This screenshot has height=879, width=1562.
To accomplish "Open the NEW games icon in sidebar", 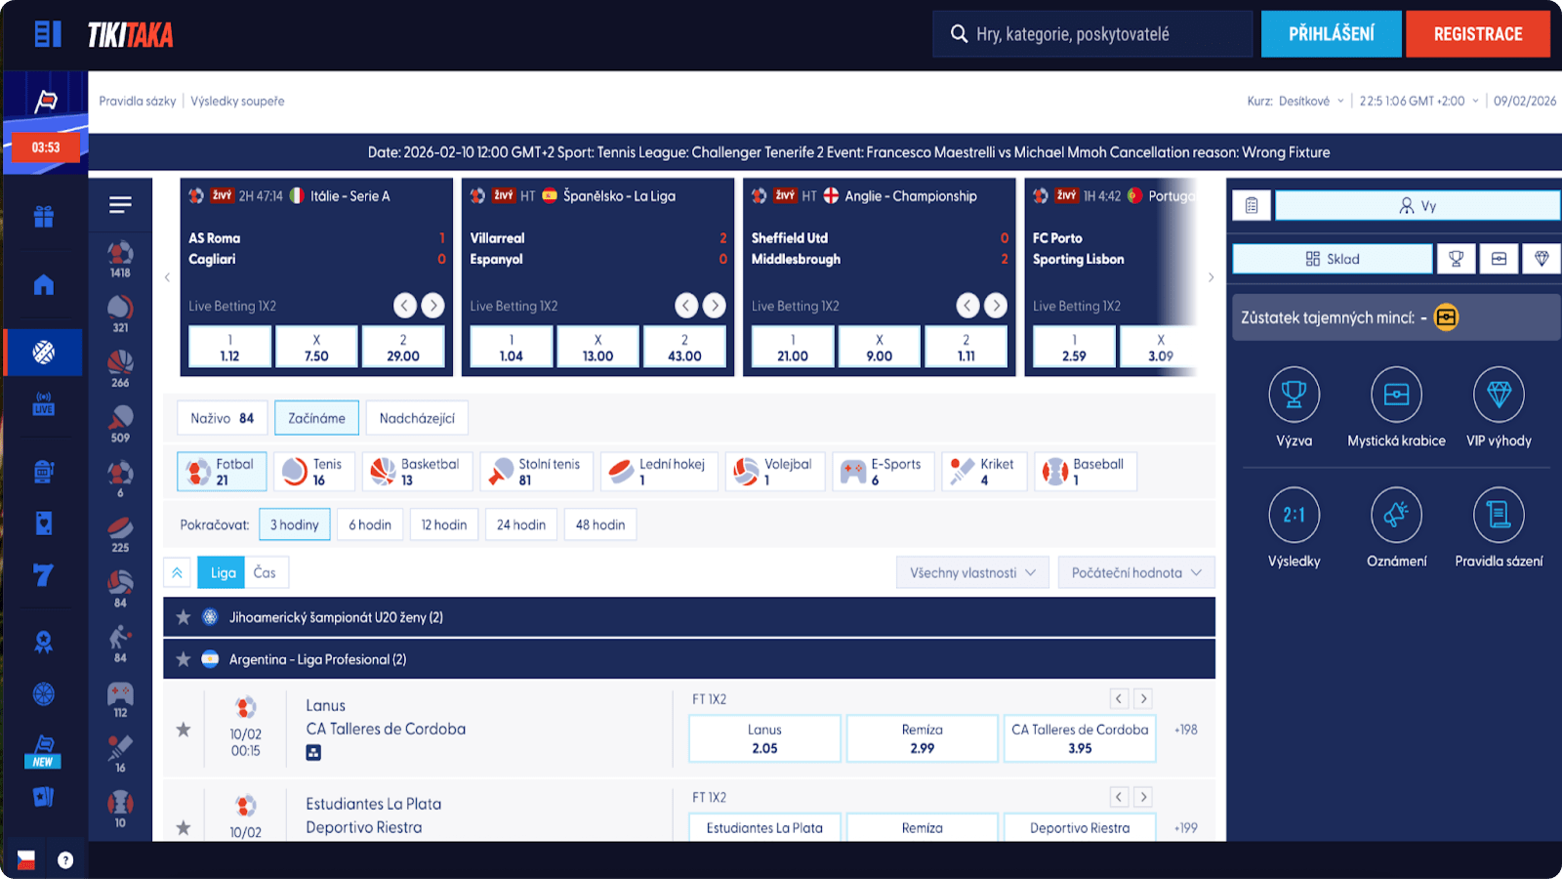I will pyautogui.click(x=44, y=751).
